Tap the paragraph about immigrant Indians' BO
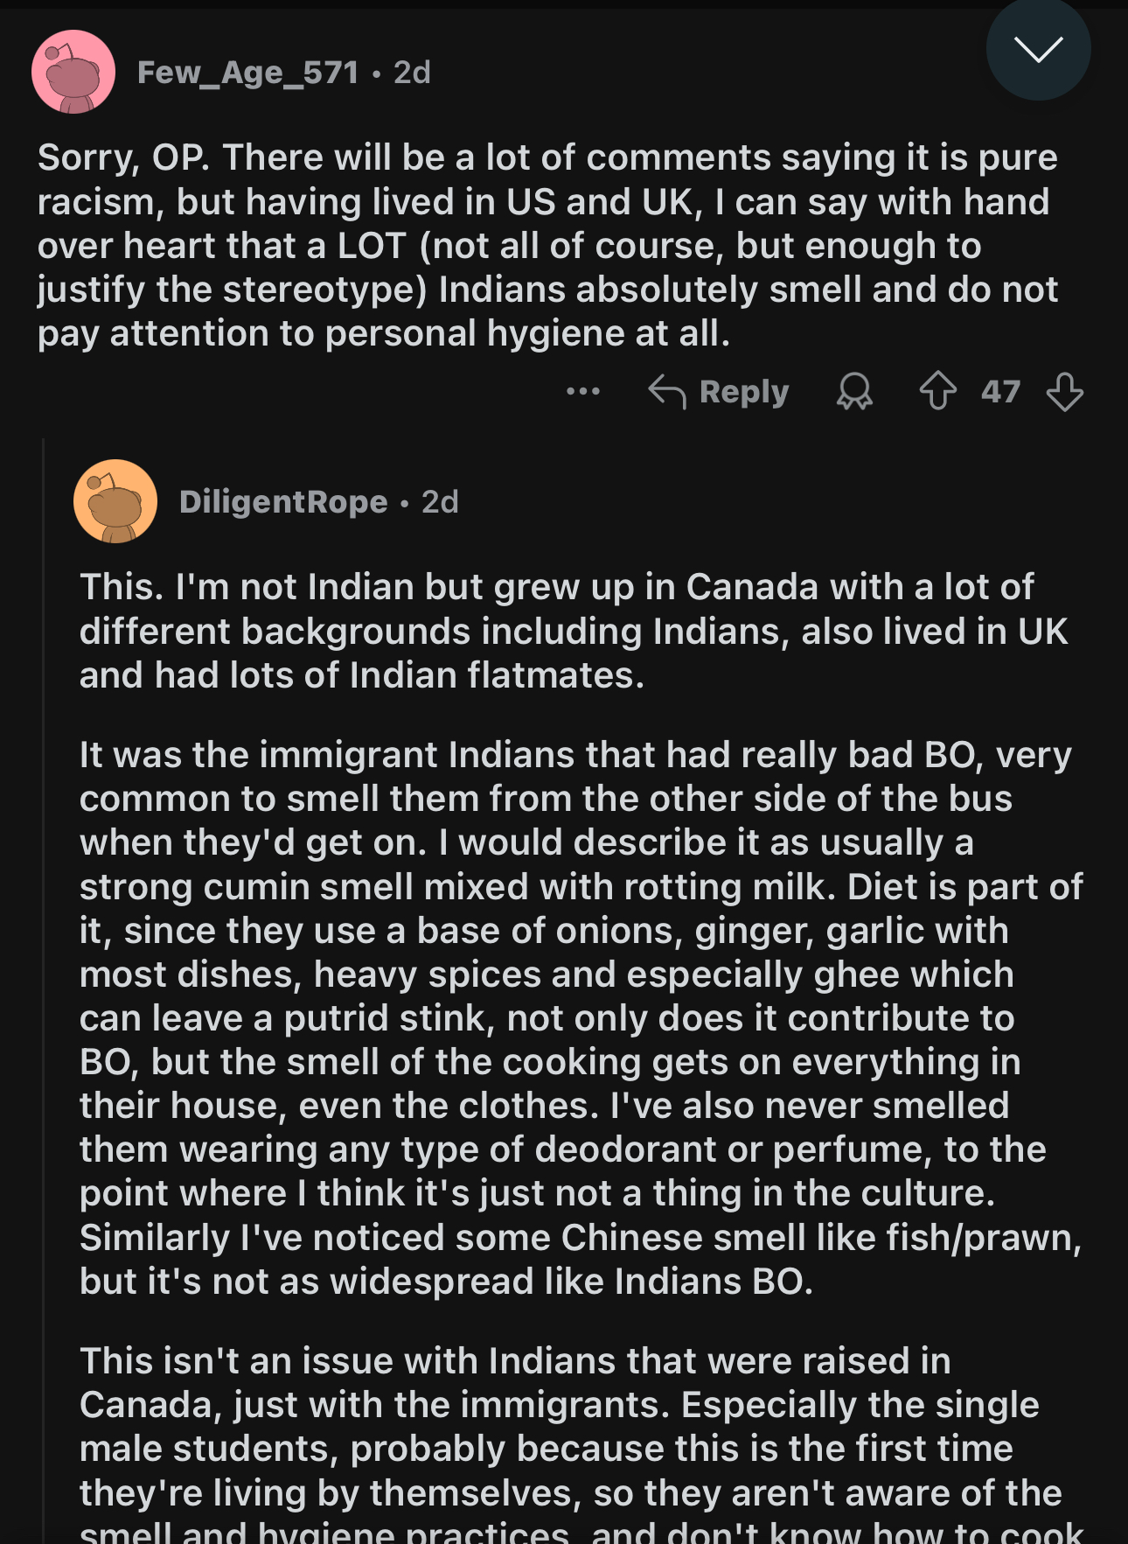The image size is (1128, 1544). (581, 1017)
